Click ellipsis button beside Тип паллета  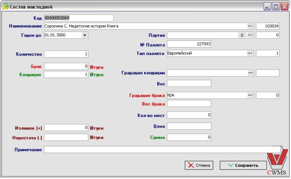point(250,54)
